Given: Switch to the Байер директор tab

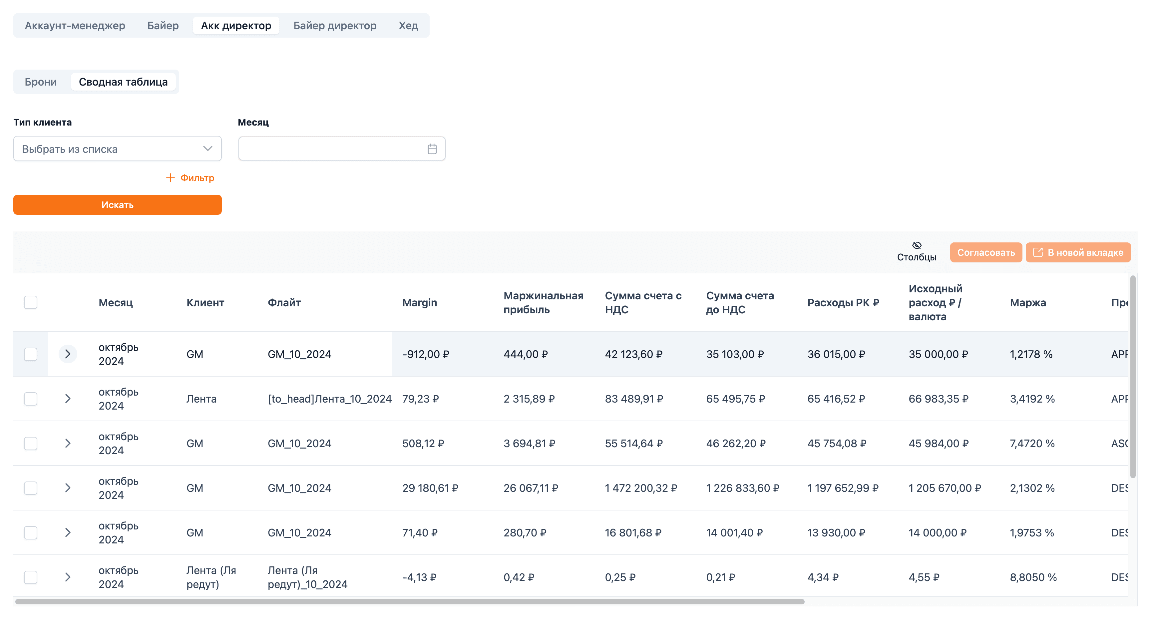Looking at the screenshot, I should (335, 25).
